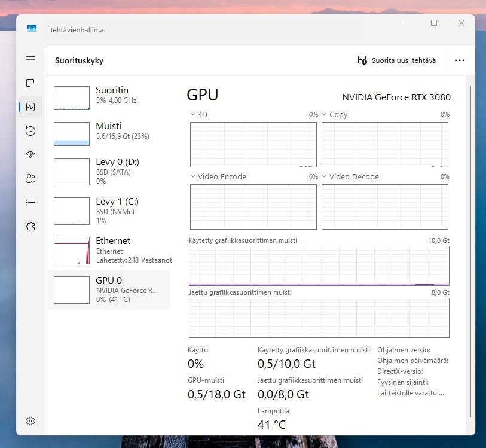Click the Video Encode usage graph
The height and width of the screenshot is (448, 486).
coord(253,207)
